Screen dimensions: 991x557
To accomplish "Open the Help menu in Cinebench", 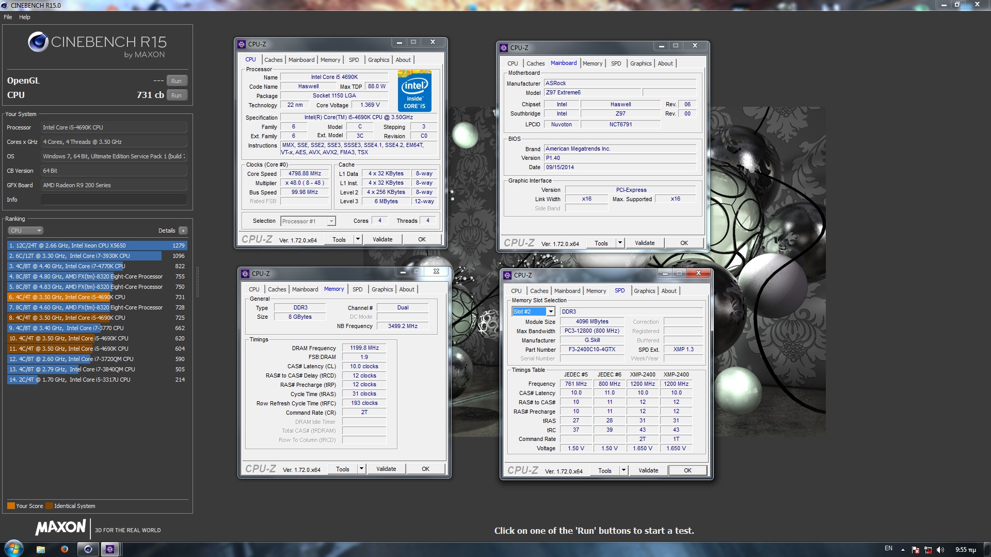I will [25, 17].
